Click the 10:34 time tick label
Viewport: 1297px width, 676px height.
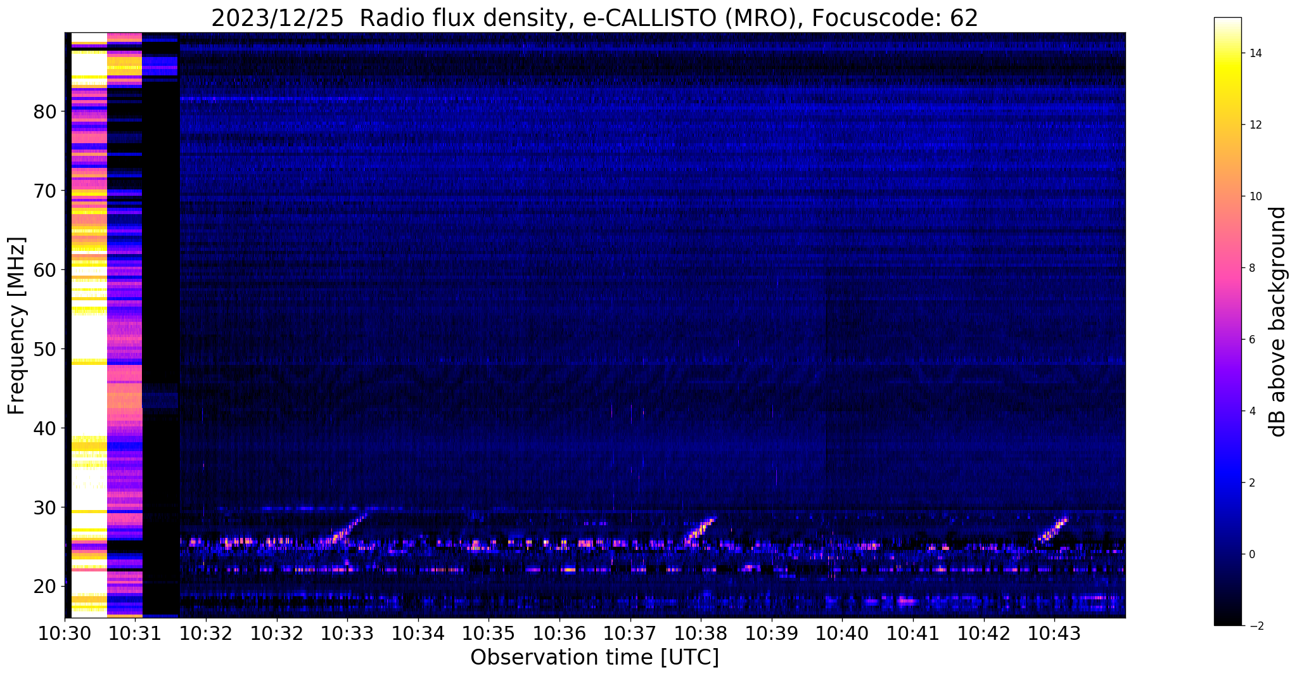click(418, 634)
